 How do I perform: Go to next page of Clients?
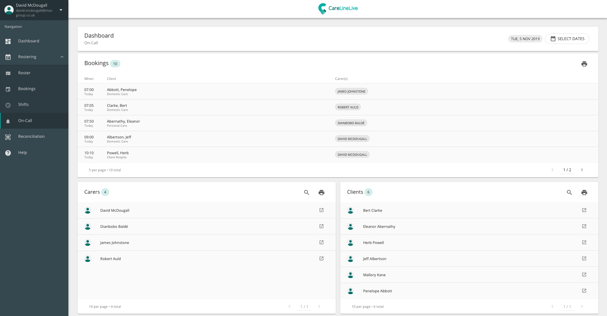point(582,306)
